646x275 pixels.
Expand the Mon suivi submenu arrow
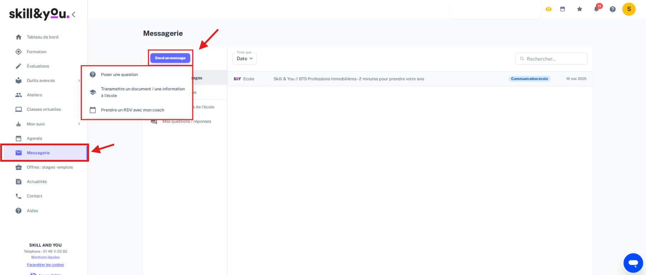pyautogui.click(x=79, y=124)
